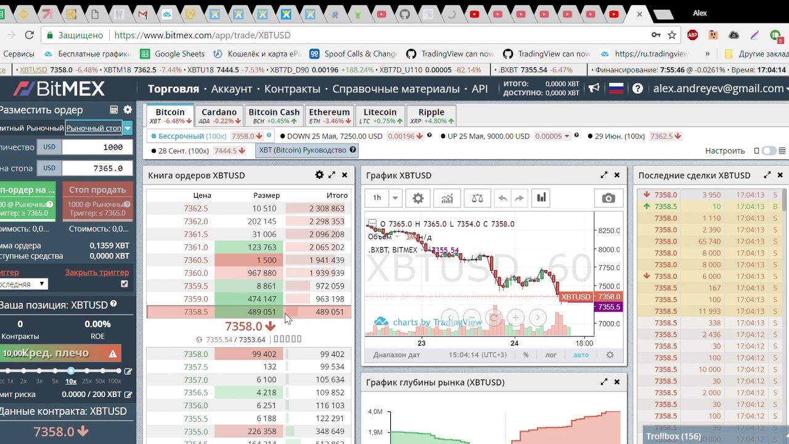This screenshot has height=444, width=789.
Task: Reload the browser page
Action: (x=29, y=35)
